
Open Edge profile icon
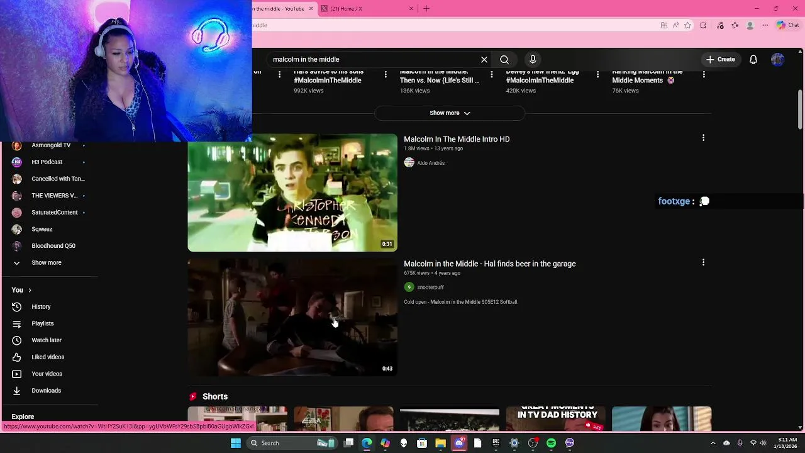click(x=750, y=25)
